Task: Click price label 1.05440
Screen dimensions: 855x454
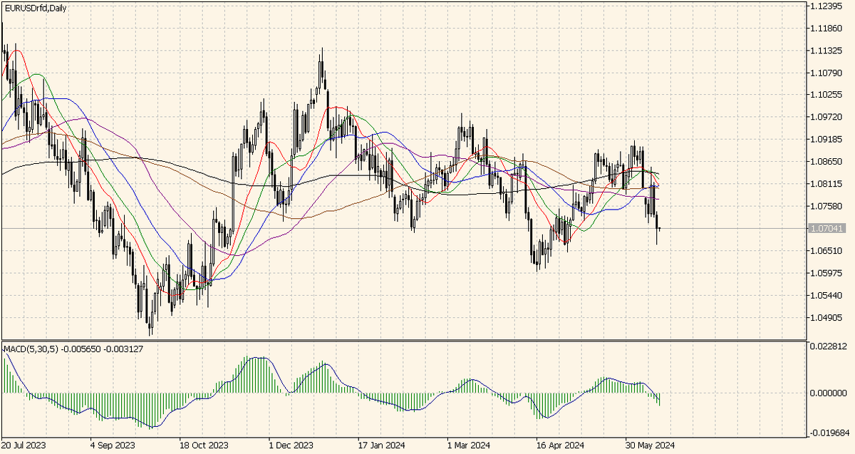Action: pos(827,294)
